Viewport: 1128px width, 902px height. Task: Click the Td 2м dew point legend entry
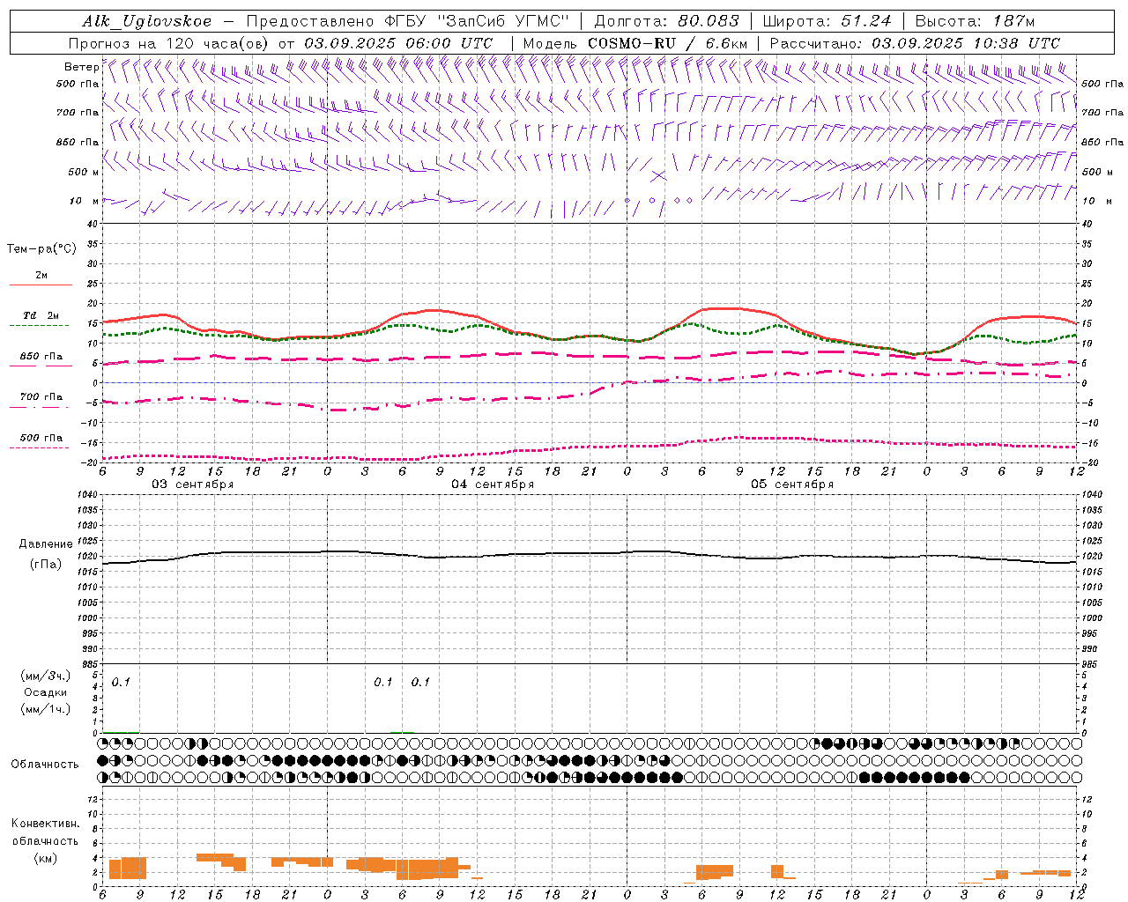(x=41, y=315)
